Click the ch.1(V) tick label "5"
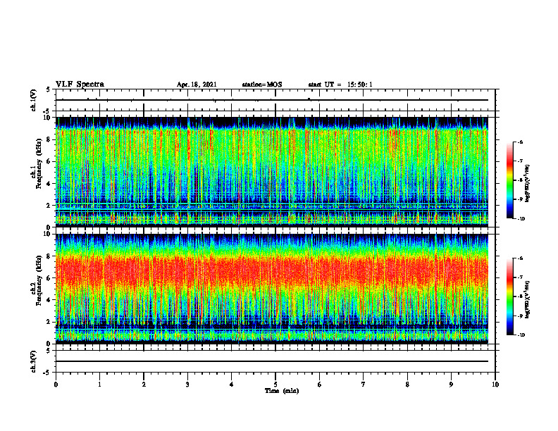The height and width of the screenshot is (431, 558). pos(49,89)
